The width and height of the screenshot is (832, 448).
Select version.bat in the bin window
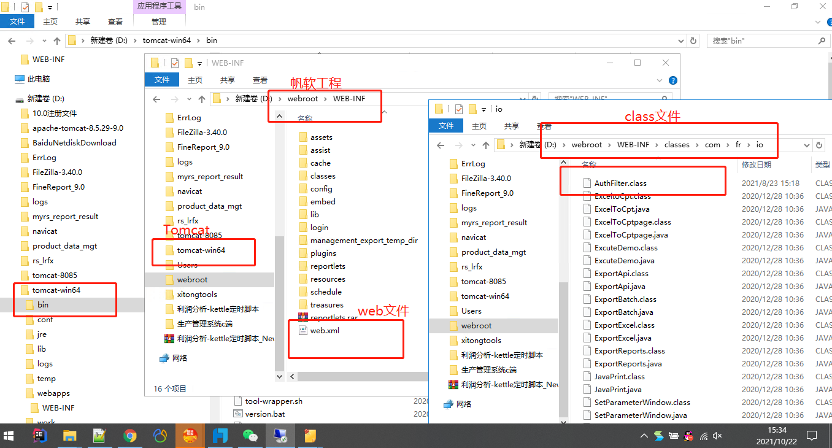pos(265,414)
